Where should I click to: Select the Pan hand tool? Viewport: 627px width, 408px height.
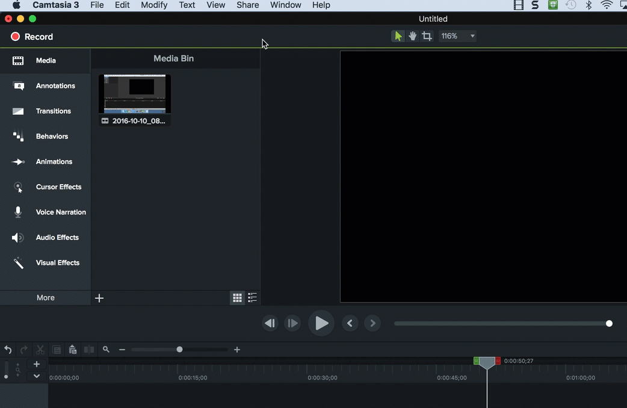pyautogui.click(x=413, y=36)
